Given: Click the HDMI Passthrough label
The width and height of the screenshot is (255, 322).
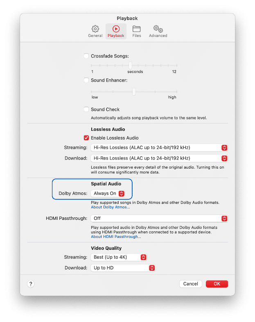Looking at the screenshot, I should [x=66, y=218].
